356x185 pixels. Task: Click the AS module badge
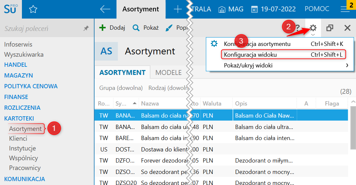tap(106, 51)
